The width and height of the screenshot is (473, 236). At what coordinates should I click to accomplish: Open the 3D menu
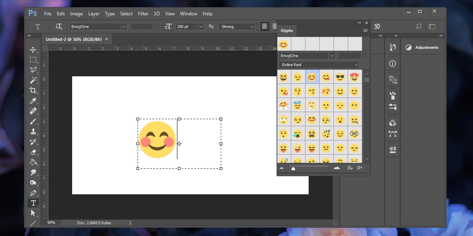pyautogui.click(x=156, y=13)
